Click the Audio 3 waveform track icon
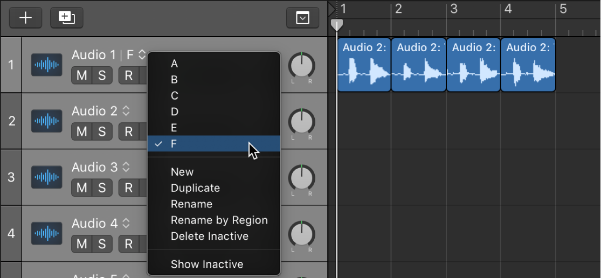 click(x=47, y=177)
